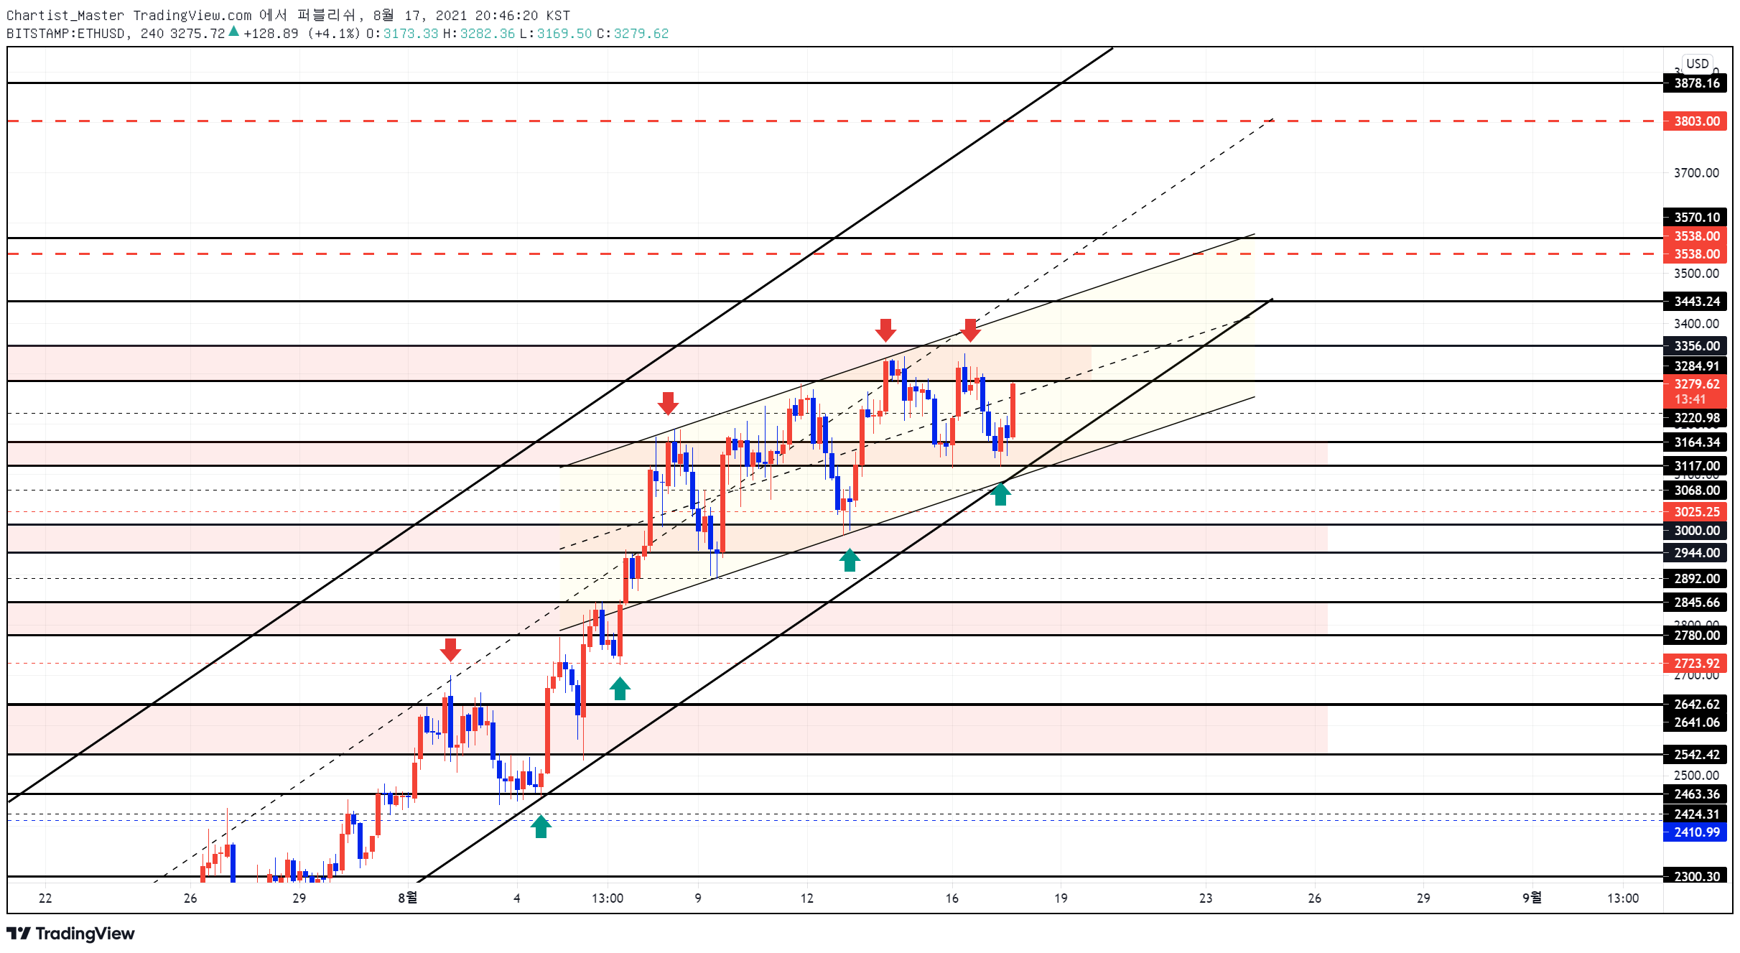This screenshot has height=953, width=1740.
Task: Click the 3570.10 price label
Action: tap(1695, 217)
